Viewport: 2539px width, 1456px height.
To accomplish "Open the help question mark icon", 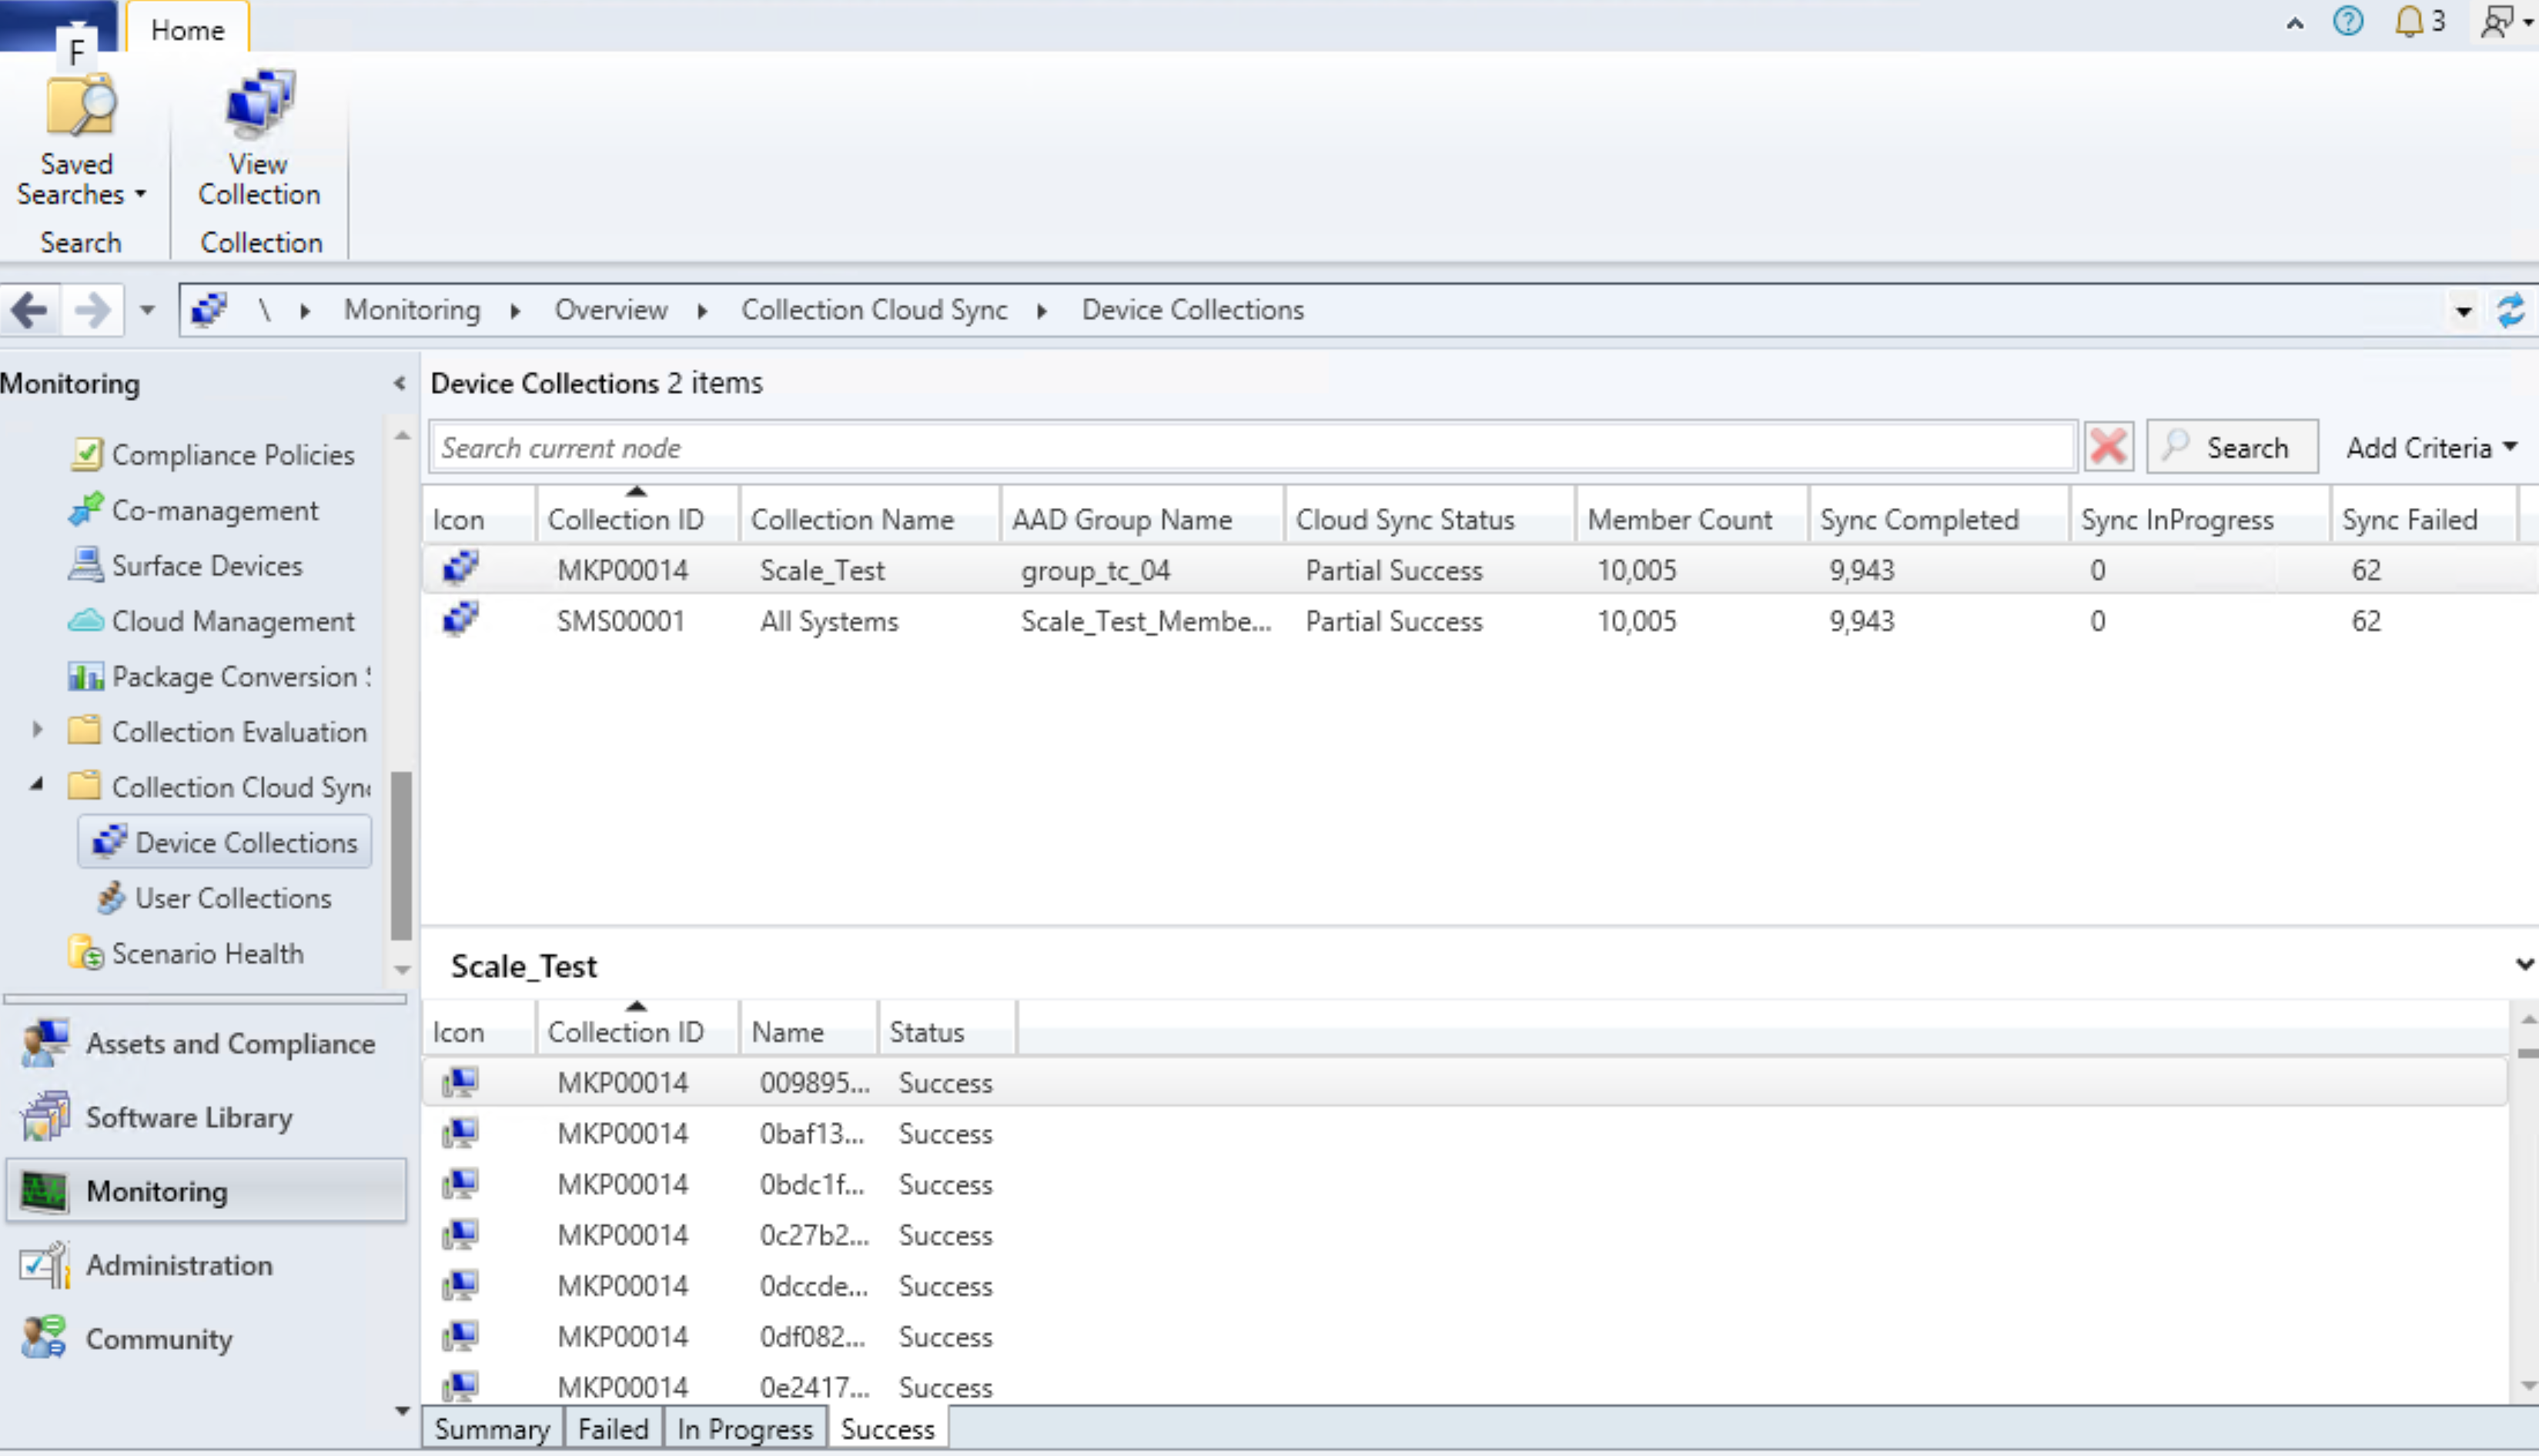I will [2348, 22].
